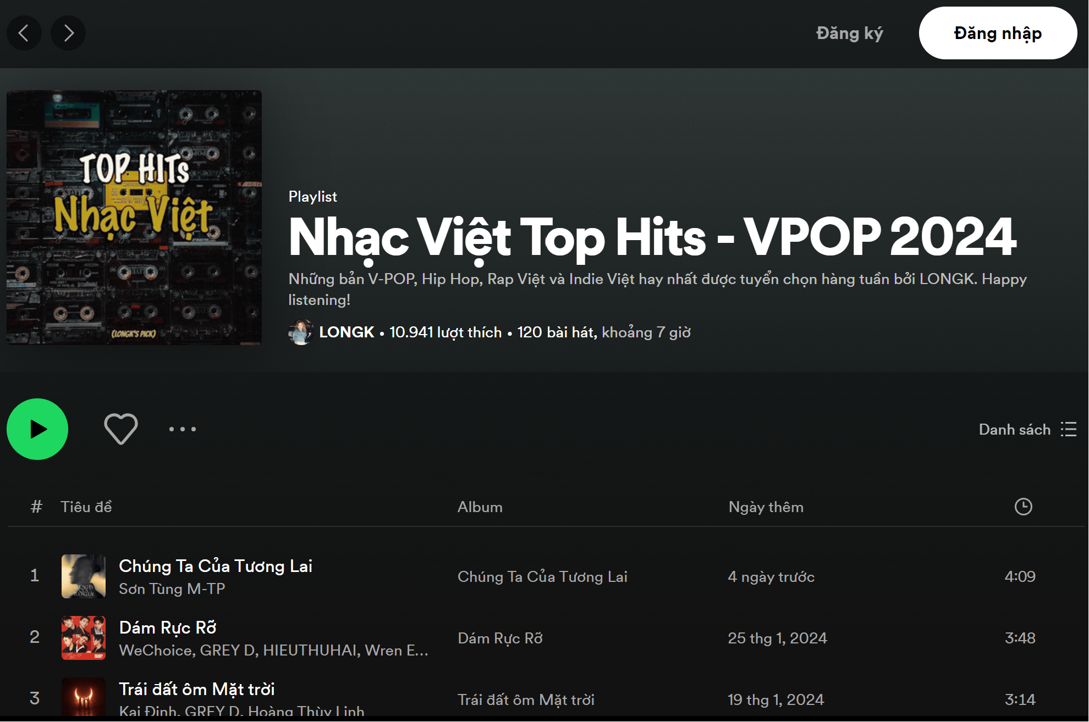Screen dimensions: 1089x722
Task: Toggle like on the playlist using the heart
Action: (x=120, y=429)
